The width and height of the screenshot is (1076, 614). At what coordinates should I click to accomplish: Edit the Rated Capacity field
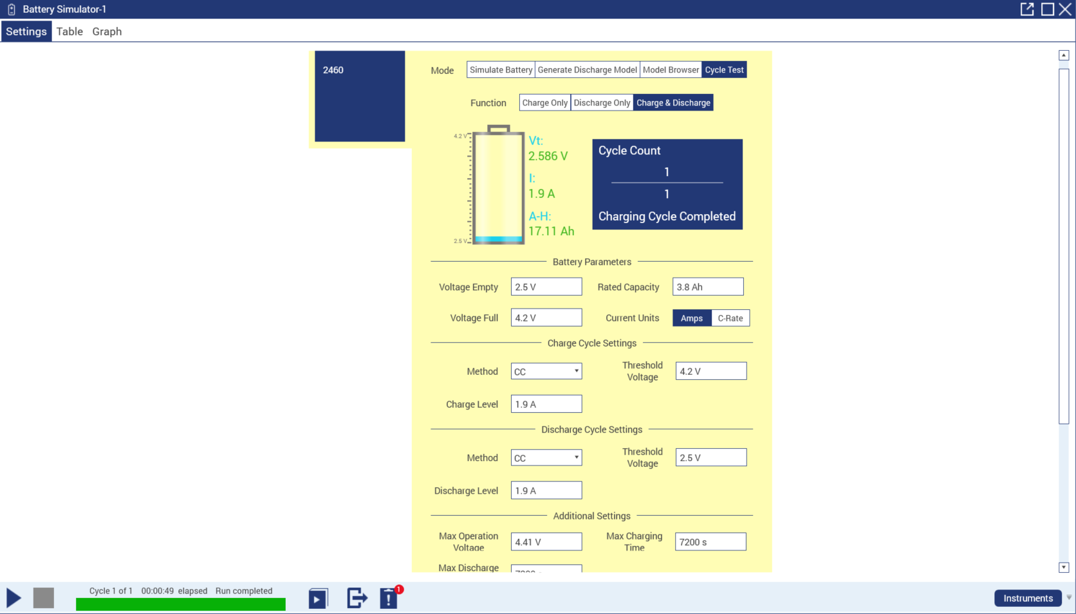707,286
